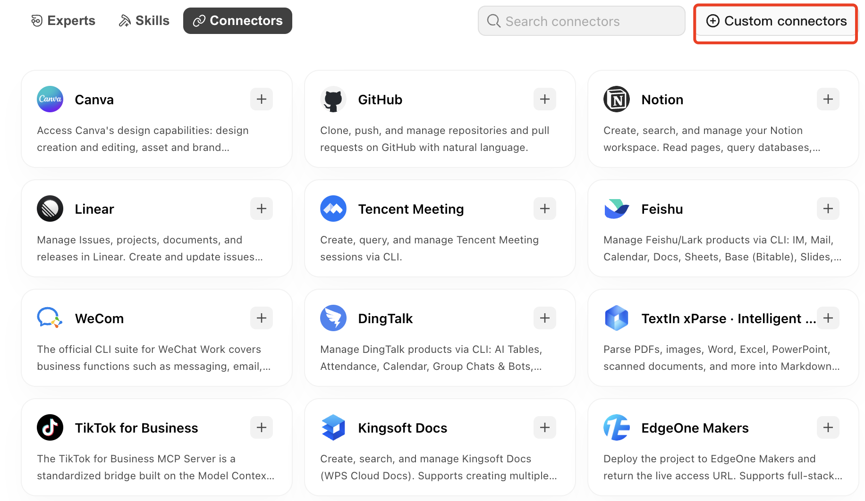Add the Notion connector with plus button
Image resolution: width=865 pixels, height=501 pixels.
pos(828,99)
